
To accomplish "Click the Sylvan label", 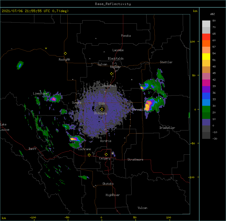I will 102,64.
